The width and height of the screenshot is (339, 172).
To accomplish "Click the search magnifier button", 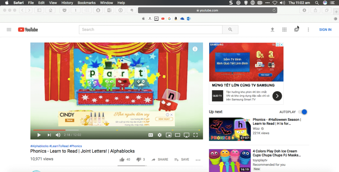I will (230, 29).
